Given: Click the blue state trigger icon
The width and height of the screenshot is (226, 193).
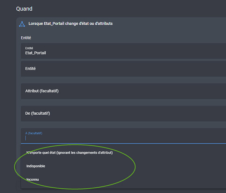Looking at the screenshot, I should click(22, 24).
